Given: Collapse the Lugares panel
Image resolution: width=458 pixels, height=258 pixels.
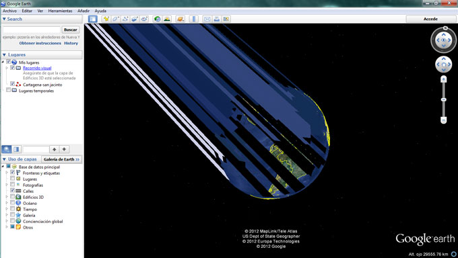Looking at the screenshot, I should point(4,55).
